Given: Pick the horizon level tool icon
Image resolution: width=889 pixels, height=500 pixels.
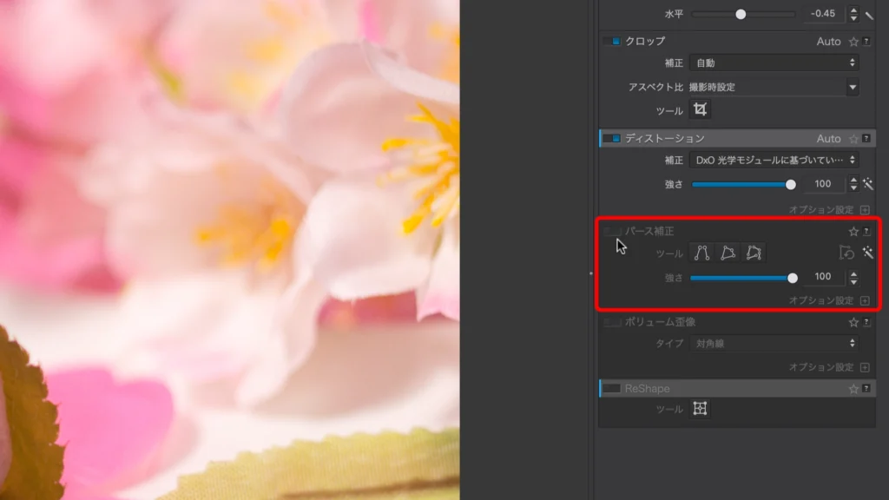Looking at the screenshot, I should tap(869, 15).
